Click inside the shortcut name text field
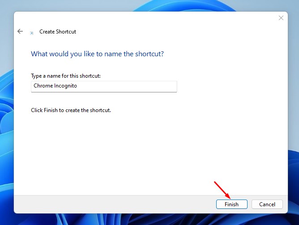The height and width of the screenshot is (225, 299). 104,86
